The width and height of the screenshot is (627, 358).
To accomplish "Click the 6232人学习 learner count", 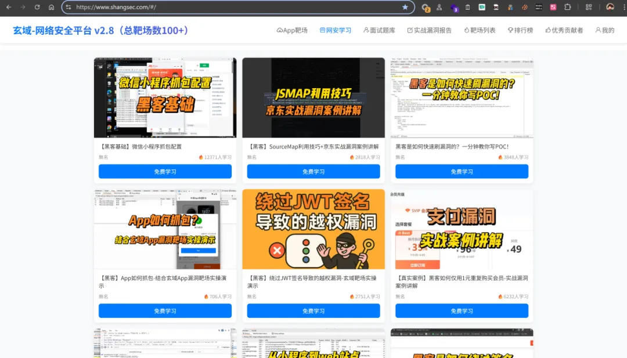I will 513,296.
